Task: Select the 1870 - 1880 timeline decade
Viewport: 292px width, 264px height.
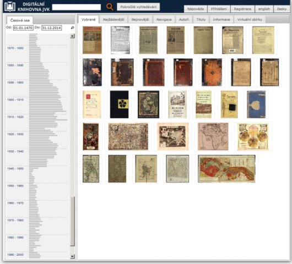Action: pyautogui.click(x=15, y=48)
